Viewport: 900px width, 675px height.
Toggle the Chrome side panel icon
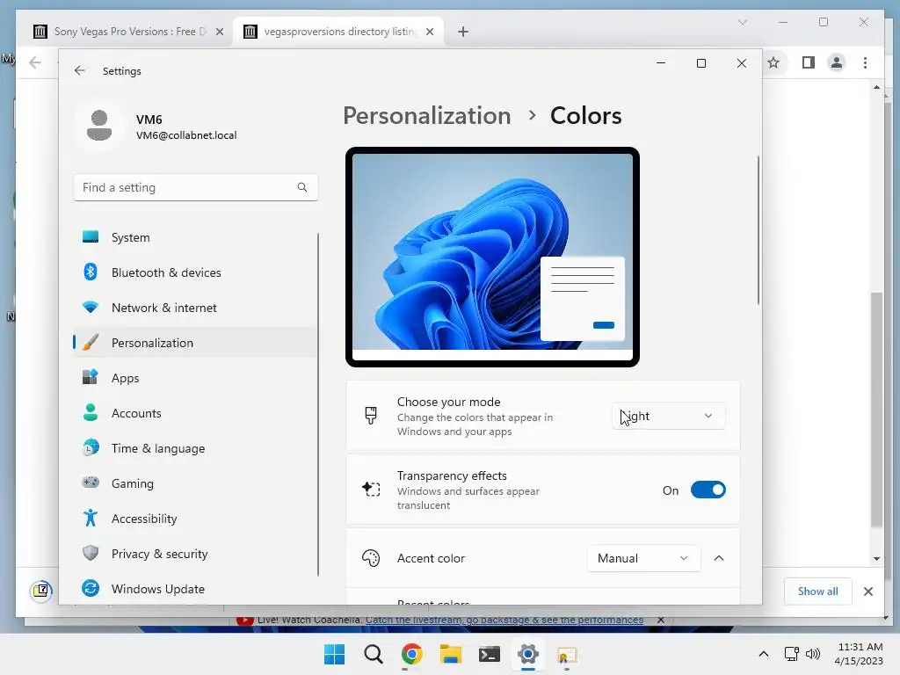point(809,62)
